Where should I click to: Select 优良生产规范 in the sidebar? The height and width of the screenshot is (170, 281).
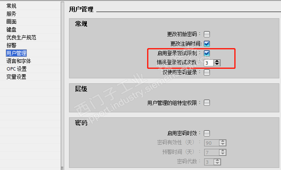point(21,37)
